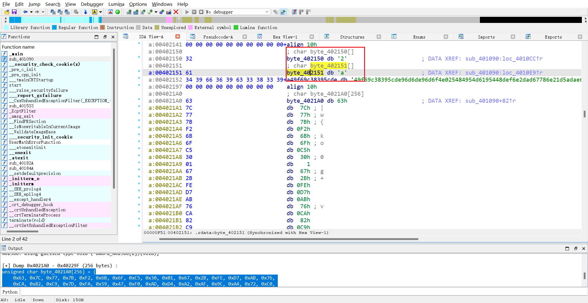
Task: Click the blue down-arrow jump icon
Action: click(x=86, y=12)
